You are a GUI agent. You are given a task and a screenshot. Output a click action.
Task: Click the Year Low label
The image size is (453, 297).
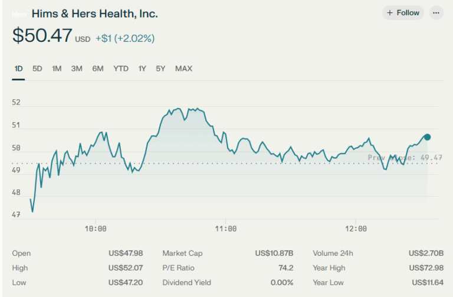(x=328, y=283)
